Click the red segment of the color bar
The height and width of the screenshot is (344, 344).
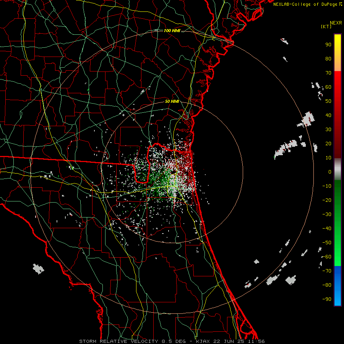click(x=338, y=115)
